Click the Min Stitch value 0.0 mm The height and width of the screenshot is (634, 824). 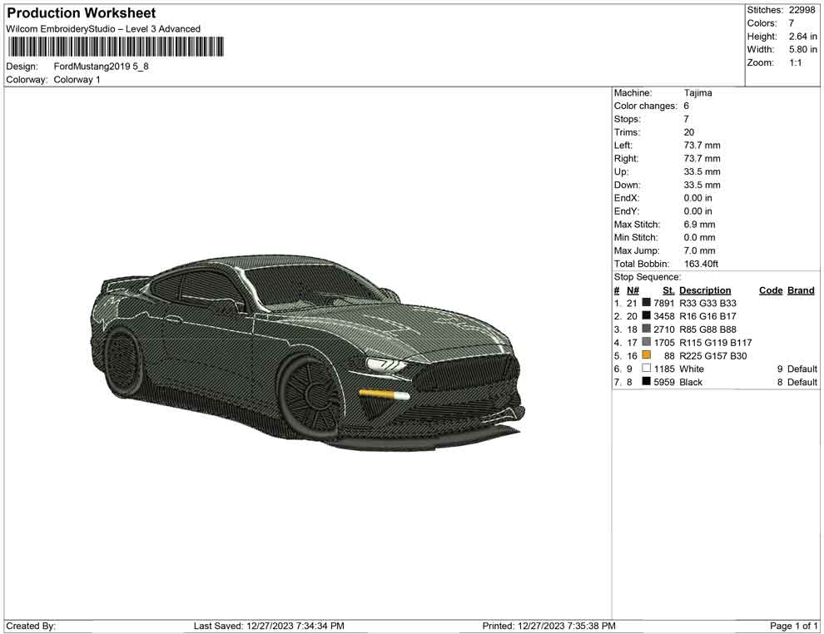699,237
